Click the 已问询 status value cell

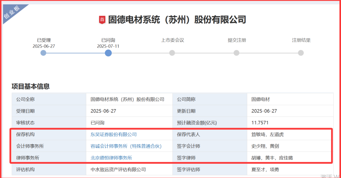pos(129,123)
